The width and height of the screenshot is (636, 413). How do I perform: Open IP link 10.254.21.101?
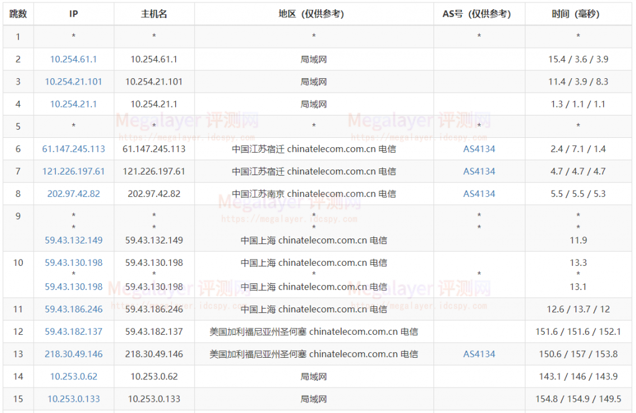pos(73,81)
